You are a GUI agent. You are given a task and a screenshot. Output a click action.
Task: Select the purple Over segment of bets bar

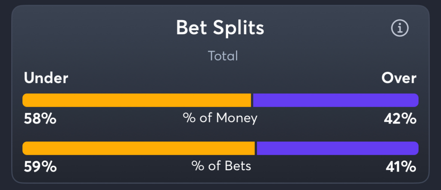tap(338, 148)
